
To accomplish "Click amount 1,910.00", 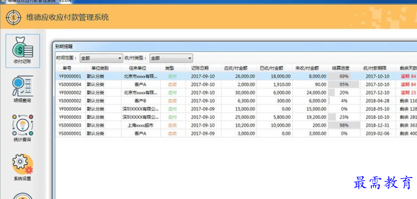I will tap(282, 85).
